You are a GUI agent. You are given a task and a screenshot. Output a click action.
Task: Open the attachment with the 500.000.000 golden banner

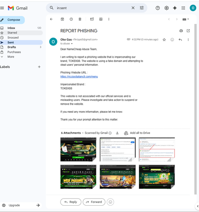click(x=118, y=177)
